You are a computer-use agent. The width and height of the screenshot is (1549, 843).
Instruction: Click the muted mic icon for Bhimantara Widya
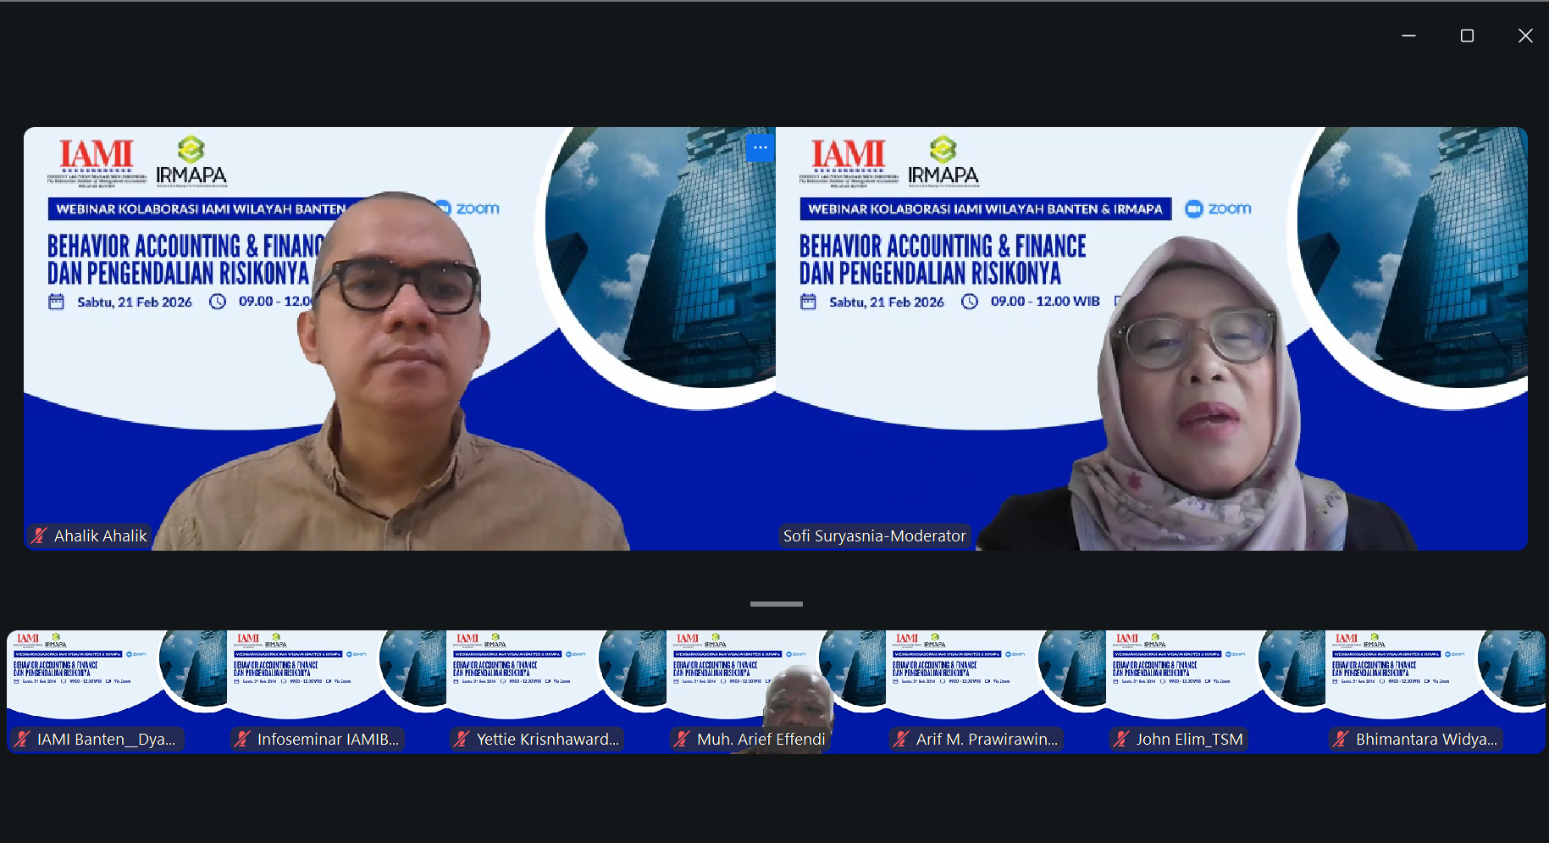click(1341, 739)
